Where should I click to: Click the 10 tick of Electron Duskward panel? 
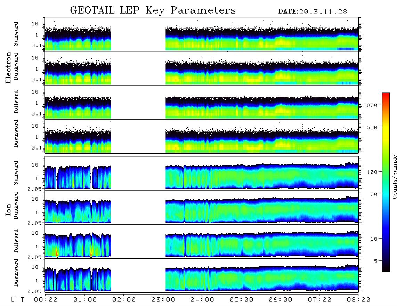[35, 58]
